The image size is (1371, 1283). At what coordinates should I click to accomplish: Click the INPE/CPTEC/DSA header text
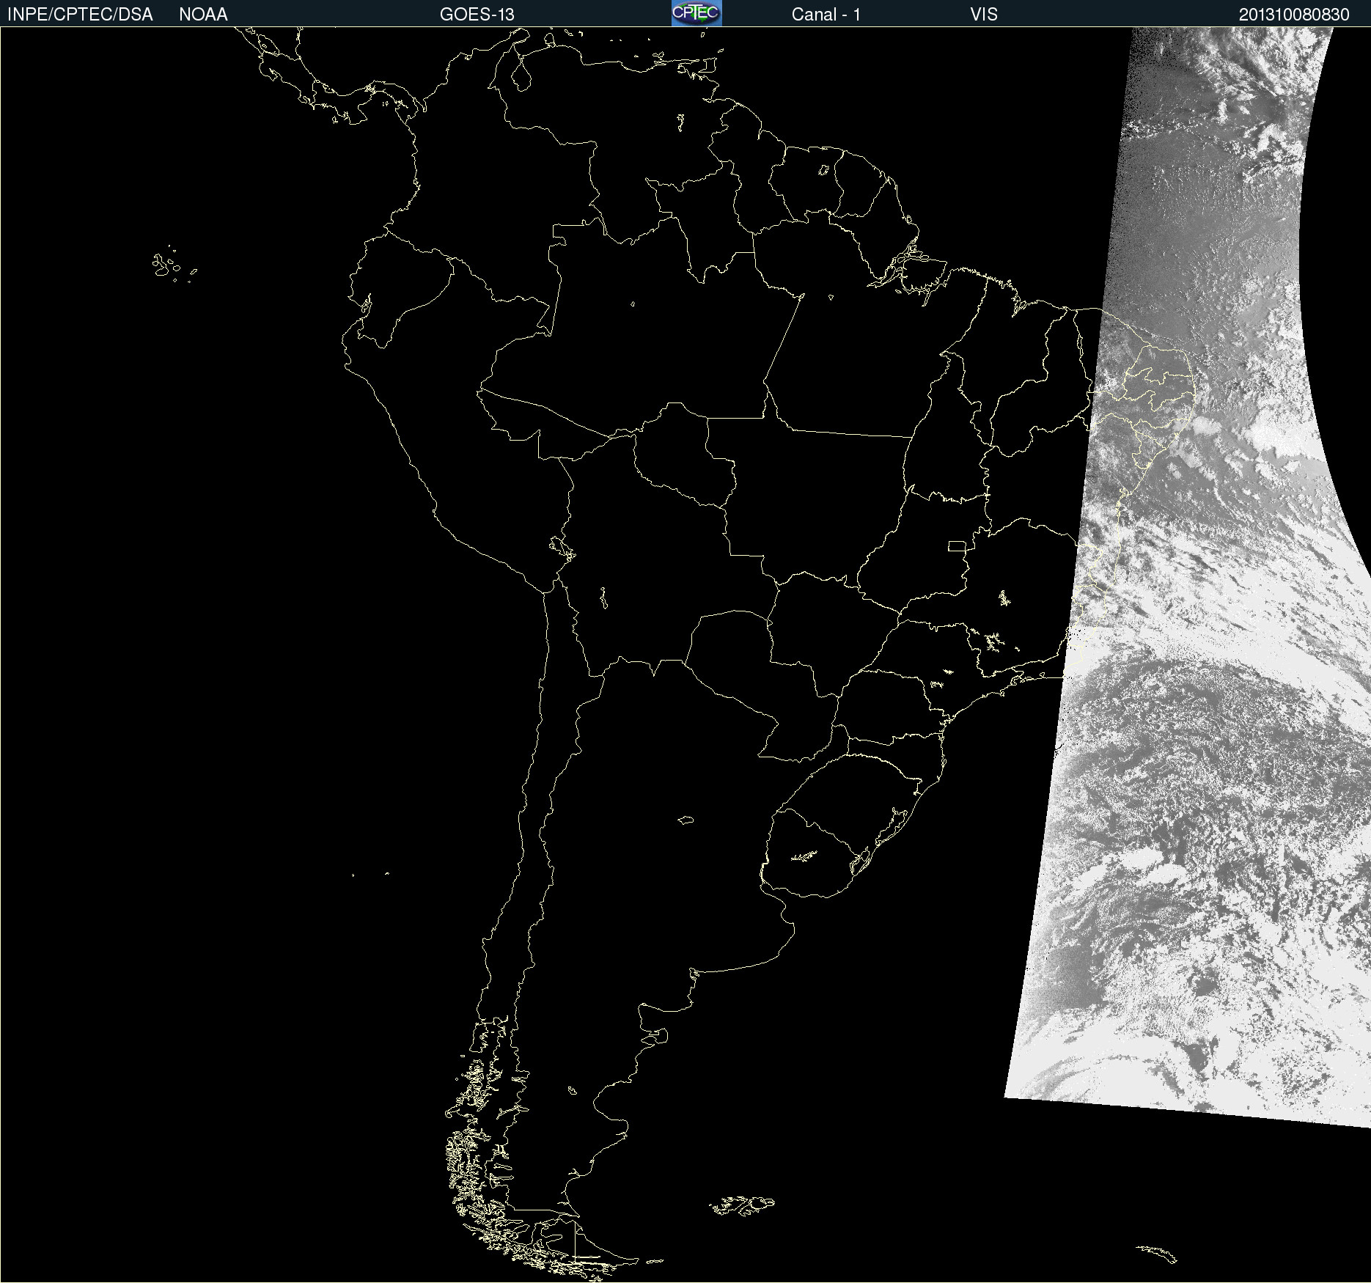(80, 14)
